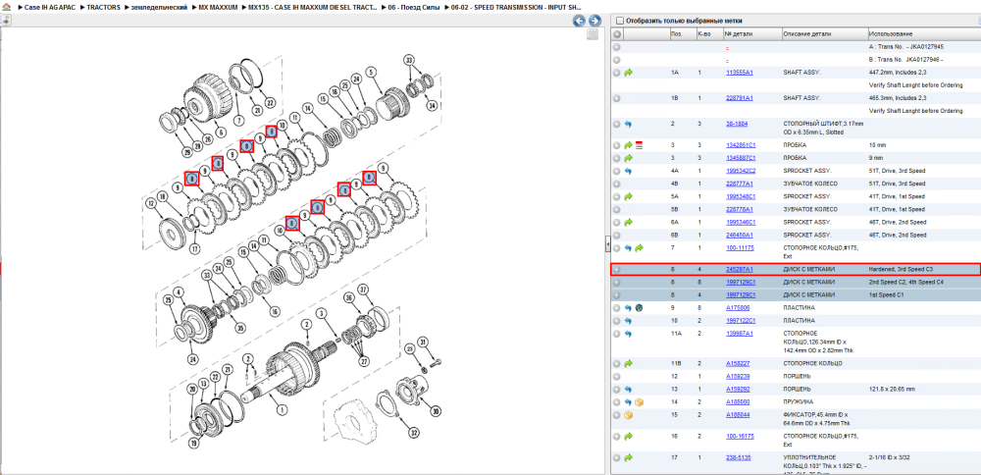Click green arrow icon on row 5A

tap(629, 196)
